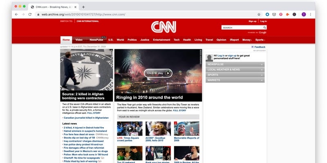Play the Times Square crowd parties thumbnail

click(x=130, y=128)
